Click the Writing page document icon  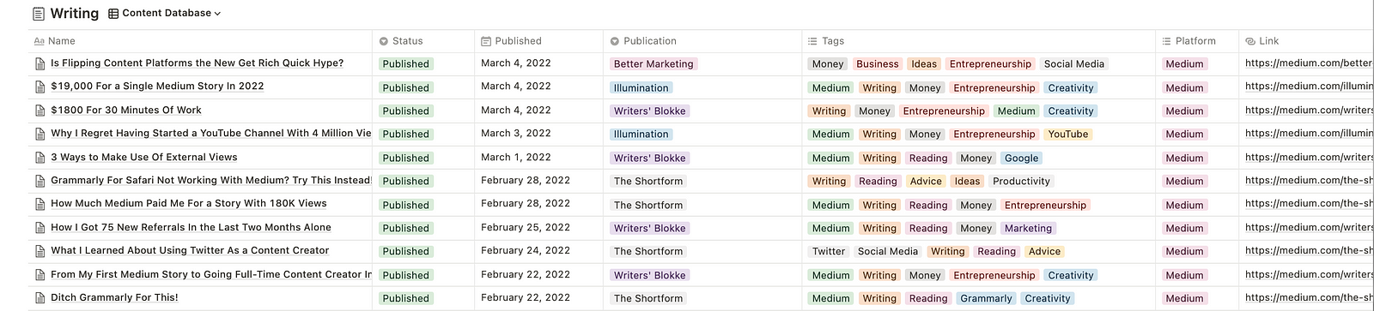point(39,14)
